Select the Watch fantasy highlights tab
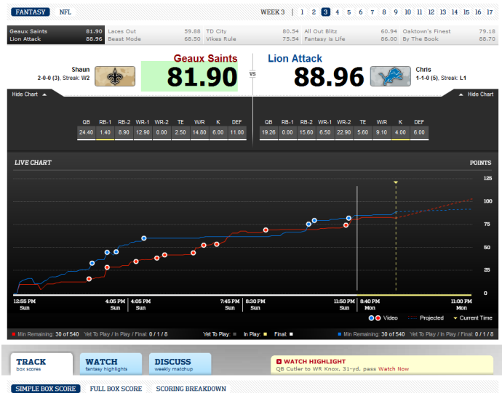Viewport: 502px width, 393px height. tap(111, 364)
